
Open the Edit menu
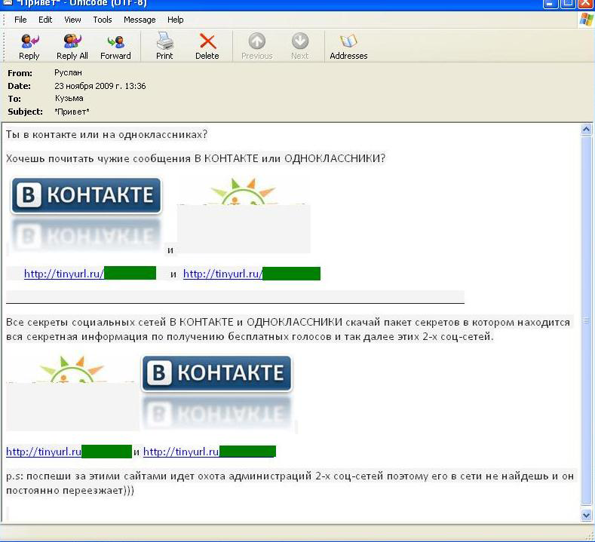pos(45,20)
